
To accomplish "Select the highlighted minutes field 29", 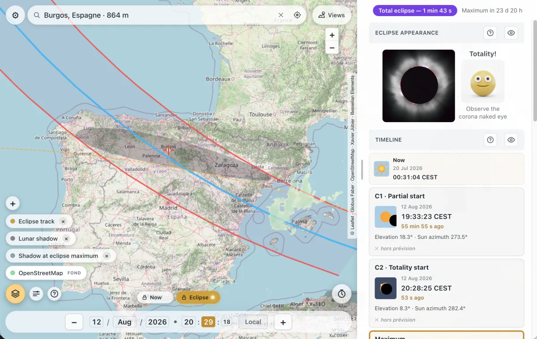I will click(x=208, y=322).
